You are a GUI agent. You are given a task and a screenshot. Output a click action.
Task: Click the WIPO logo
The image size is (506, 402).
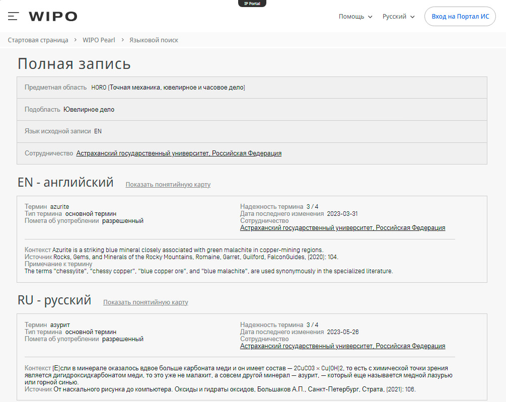coord(53,17)
